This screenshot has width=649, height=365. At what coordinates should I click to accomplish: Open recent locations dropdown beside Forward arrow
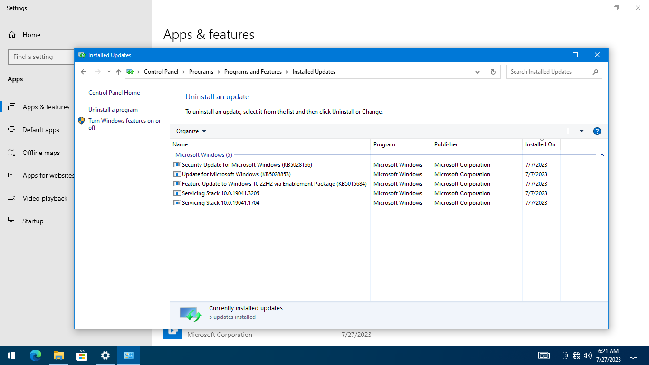tap(109, 72)
